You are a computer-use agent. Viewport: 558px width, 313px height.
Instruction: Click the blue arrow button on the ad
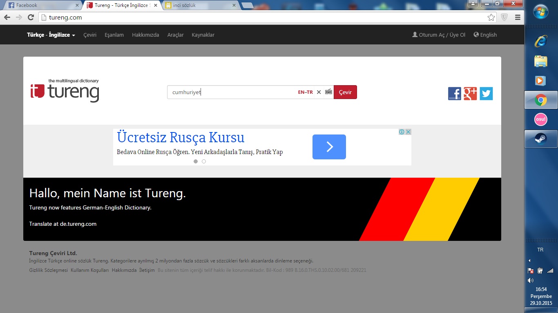click(329, 147)
